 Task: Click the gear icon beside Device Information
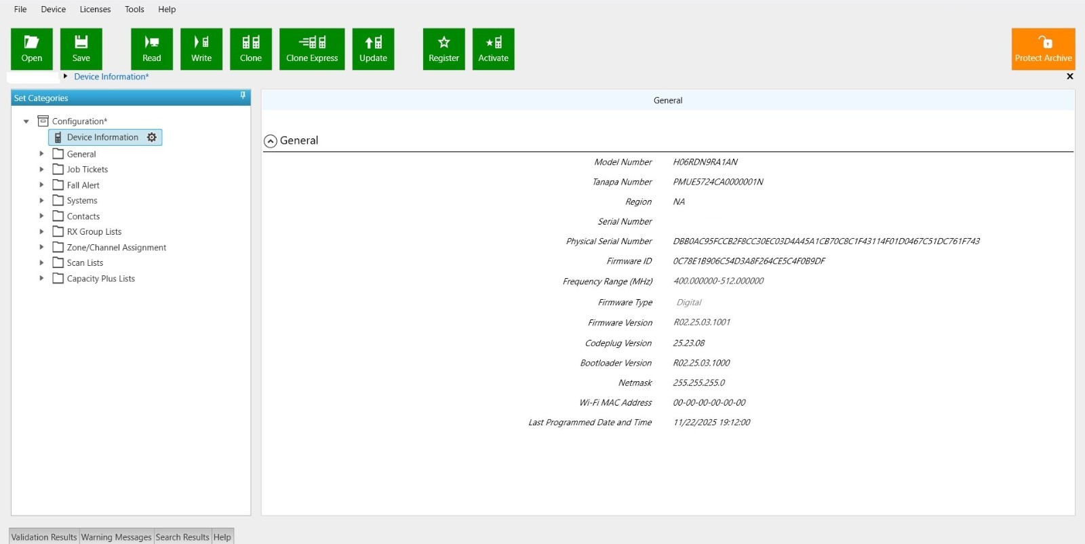(x=152, y=137)
